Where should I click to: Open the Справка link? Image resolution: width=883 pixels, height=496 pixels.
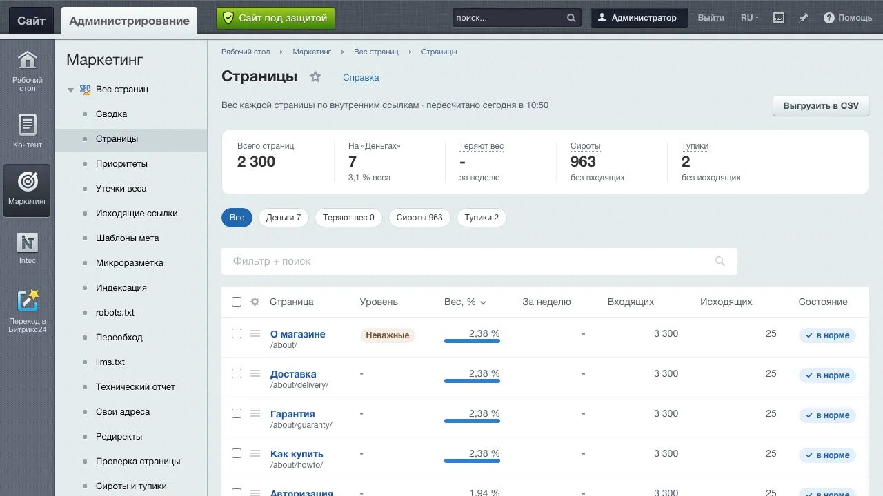pos(361,78)
